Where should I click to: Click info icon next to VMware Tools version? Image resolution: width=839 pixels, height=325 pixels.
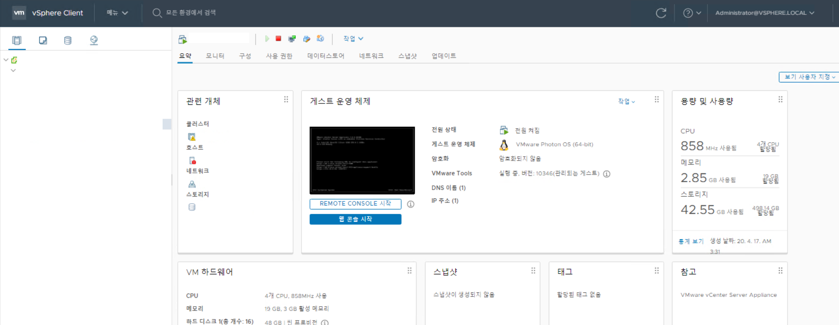(x=607, y=174)
